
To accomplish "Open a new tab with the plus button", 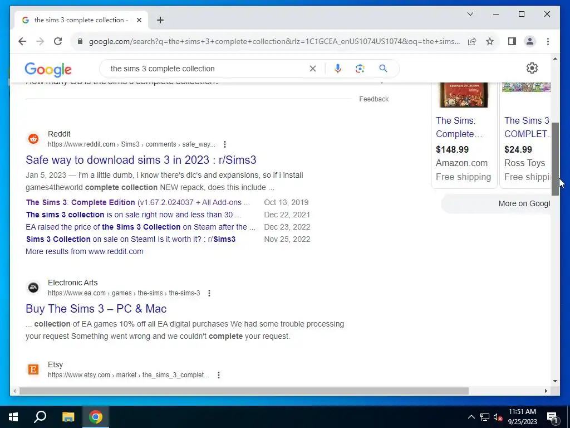I will 160,20.
